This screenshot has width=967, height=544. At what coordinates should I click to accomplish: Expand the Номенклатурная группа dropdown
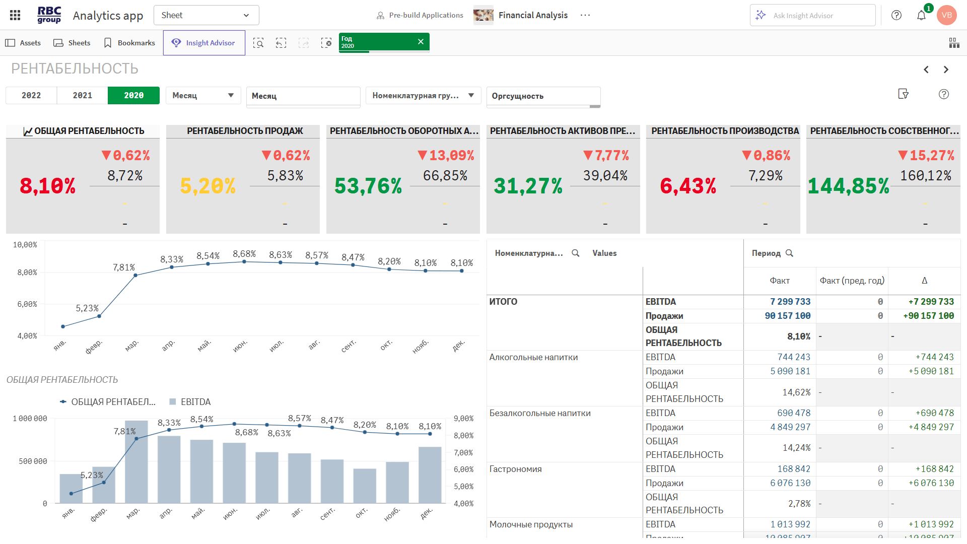tap(423, 96)
